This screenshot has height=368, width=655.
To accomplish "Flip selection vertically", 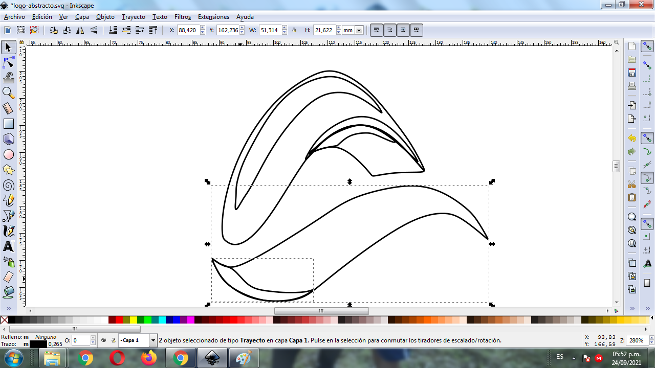I will point(93,30).
